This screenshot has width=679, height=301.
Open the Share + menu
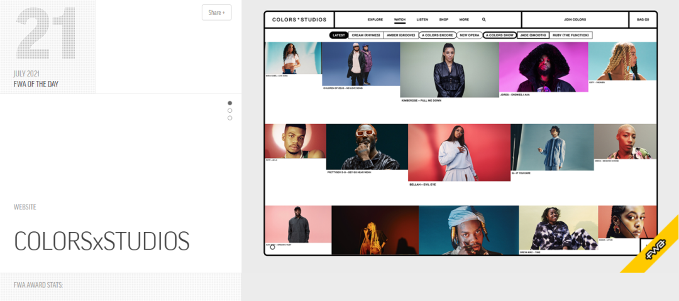point(216,13)
